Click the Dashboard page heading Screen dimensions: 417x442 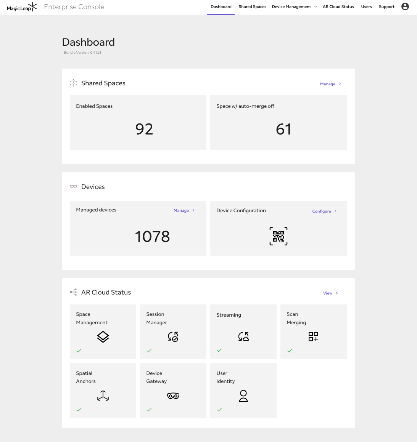tap(89, 42)
